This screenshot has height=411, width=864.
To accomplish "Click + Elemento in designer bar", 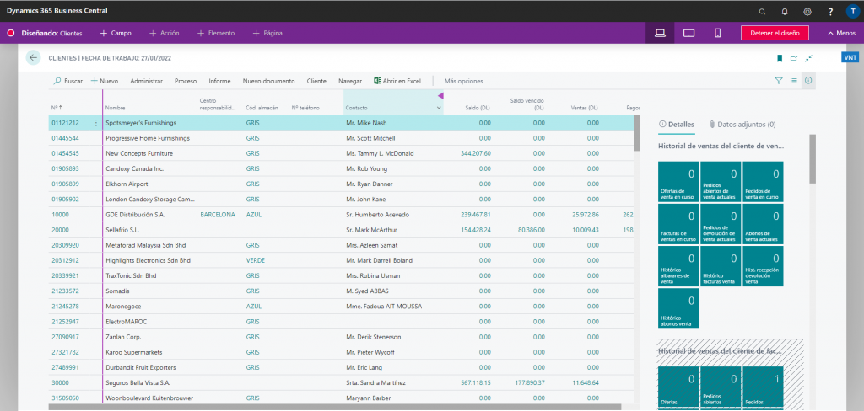I will coord(215,33).
